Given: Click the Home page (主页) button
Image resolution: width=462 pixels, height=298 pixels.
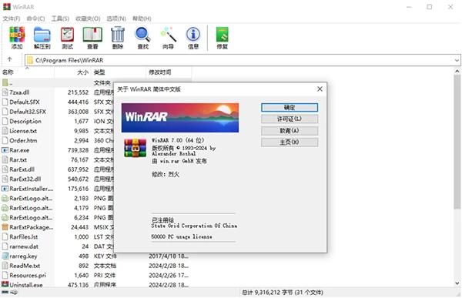Looking at the screenshot, I should tap(290, 142).
